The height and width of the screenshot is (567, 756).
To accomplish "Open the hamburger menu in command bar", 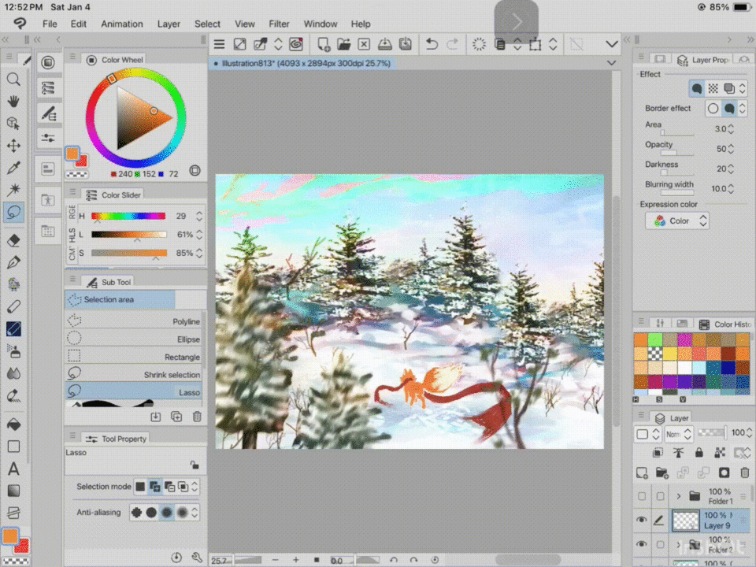I will click(220, 44).
